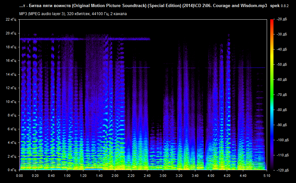Select the 1:00 mark on time axis
Viewport: 296px width, 183px height.
click(67, 176)
